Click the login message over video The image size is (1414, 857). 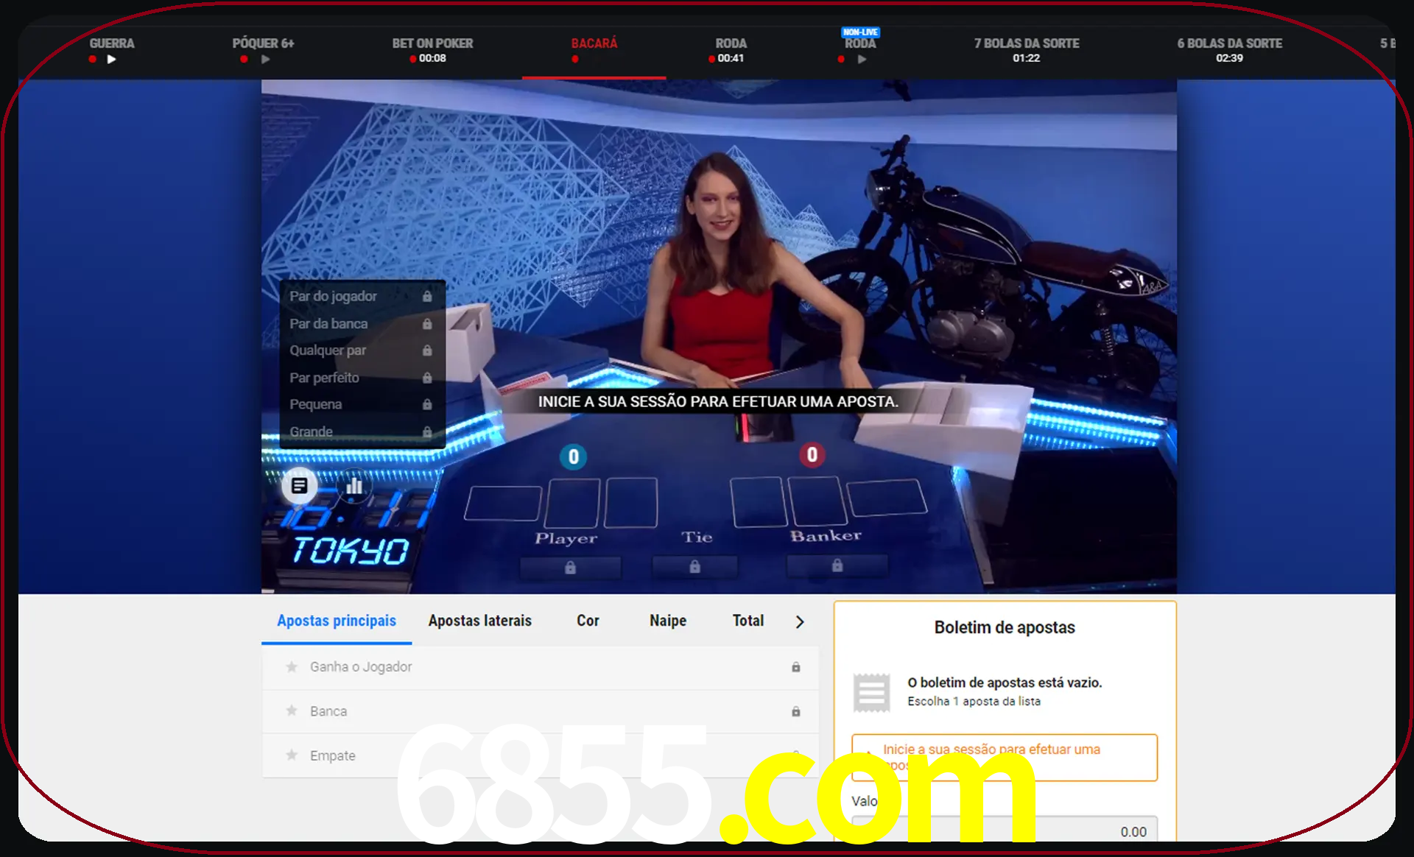pos(718,402)
